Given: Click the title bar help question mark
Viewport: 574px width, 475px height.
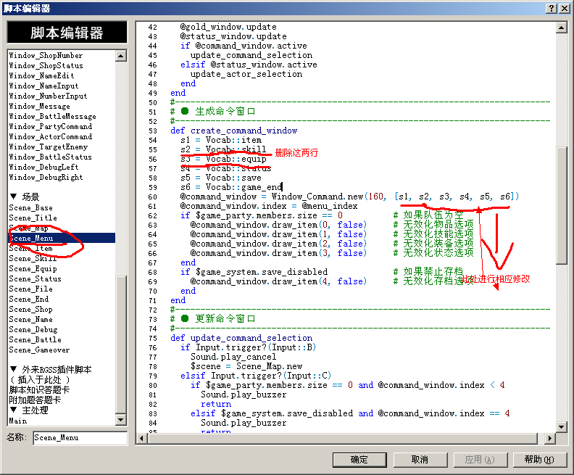Looking at the screenshot, I should tap(552, 9).
